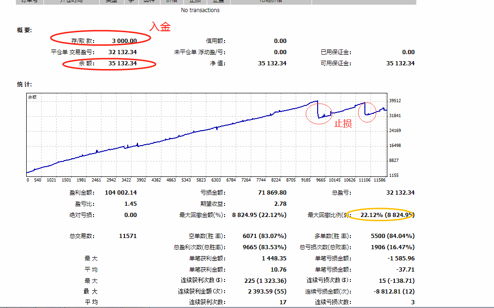Select the 35 132.34 value beside 可用保证金
Viewport: 494px width, 308px height.
coord(400,63)
